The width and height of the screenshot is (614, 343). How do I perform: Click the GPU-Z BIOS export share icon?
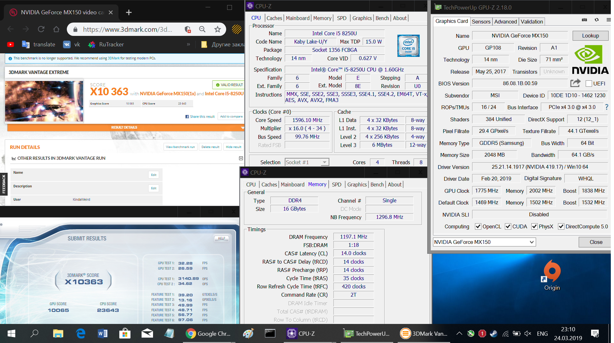pos(576,83)
